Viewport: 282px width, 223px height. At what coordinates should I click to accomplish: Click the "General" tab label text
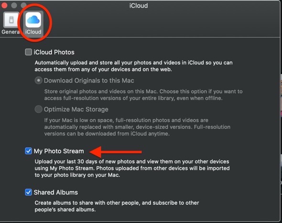click(11, 32)
